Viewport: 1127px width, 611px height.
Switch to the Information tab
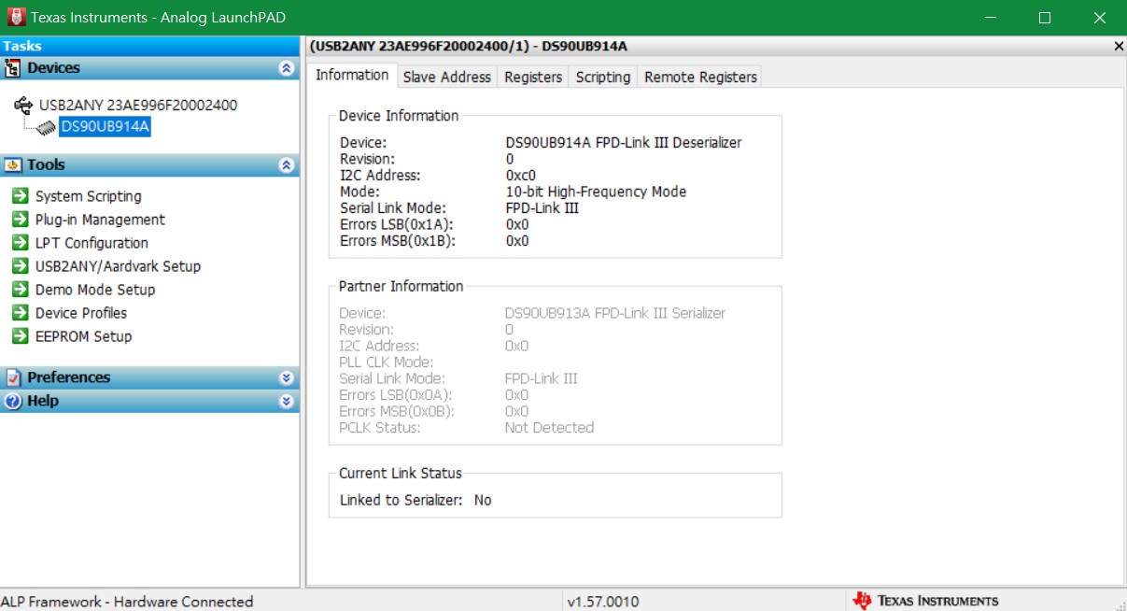coord(352,75)
